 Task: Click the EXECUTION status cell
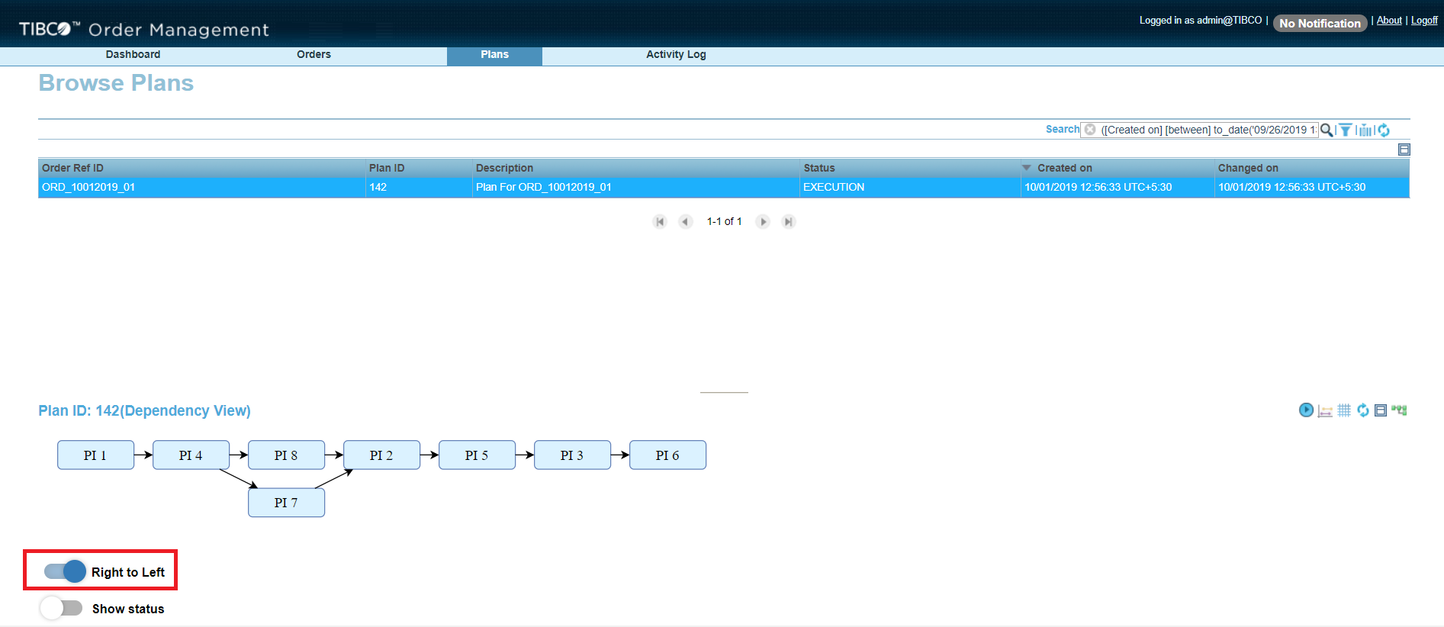point(910,188)
